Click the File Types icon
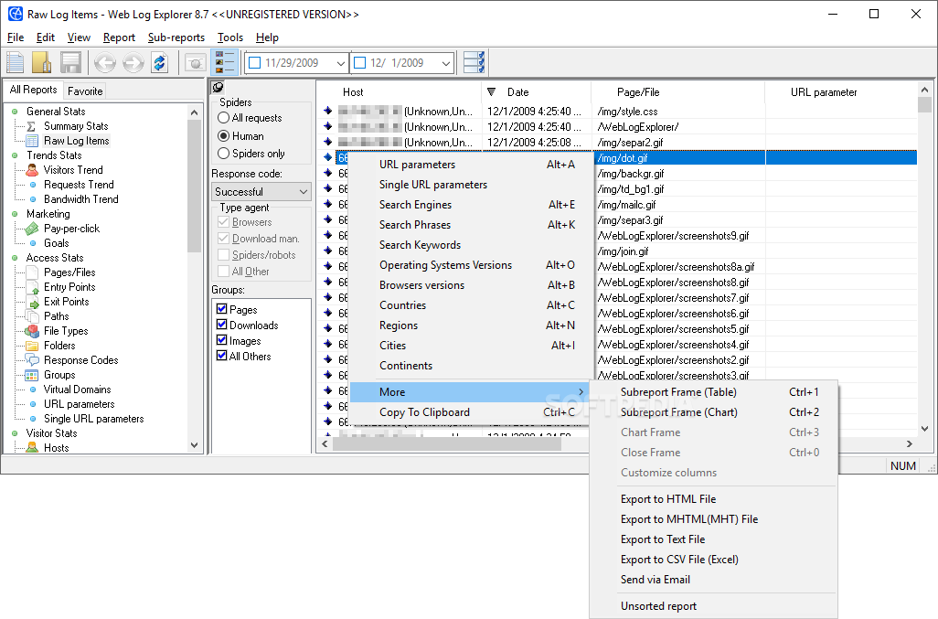938x619 pixels. (32, 331)
